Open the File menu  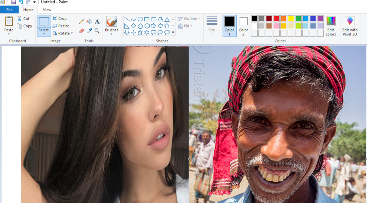[10, 10]
